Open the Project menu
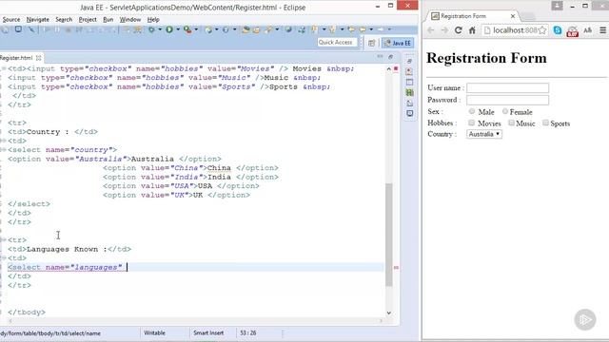The image size is (609, 342). pos(88,19)
